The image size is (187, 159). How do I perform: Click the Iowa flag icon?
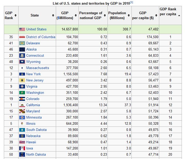pos(22,148)
